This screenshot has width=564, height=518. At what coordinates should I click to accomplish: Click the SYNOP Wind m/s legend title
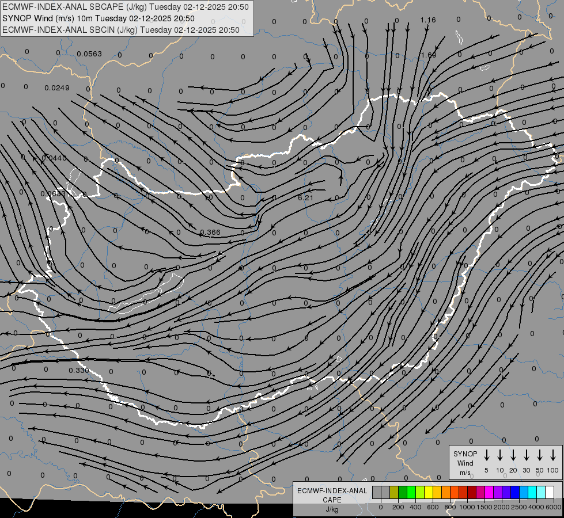pos(465,463)
